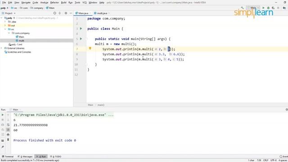Collapse the src folder

point(5,29)
